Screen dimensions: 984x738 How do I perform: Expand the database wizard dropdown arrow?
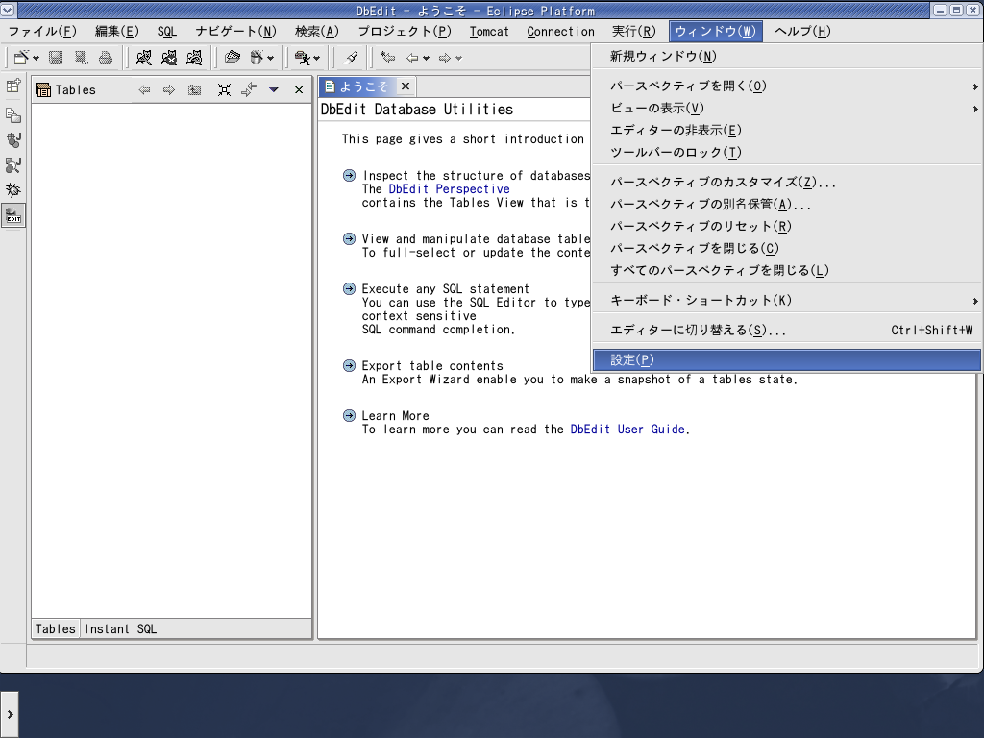click(x=270, y=59)
